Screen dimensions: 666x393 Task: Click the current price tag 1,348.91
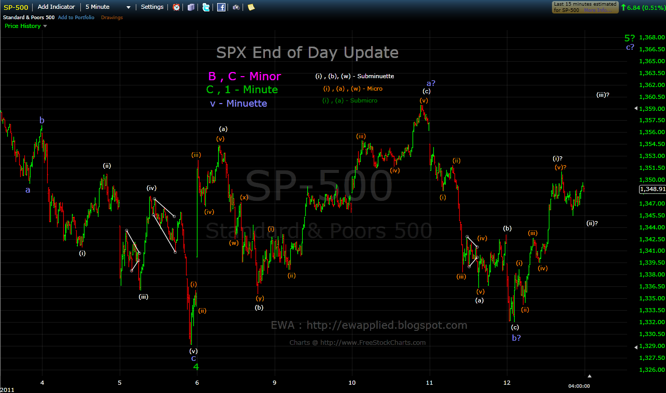click(653, 190)
